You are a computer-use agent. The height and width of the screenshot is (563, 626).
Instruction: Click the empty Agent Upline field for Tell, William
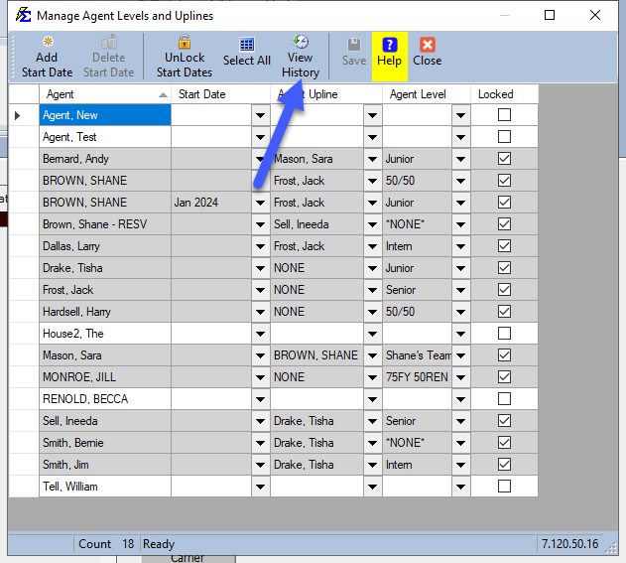[x=317, y=487]
